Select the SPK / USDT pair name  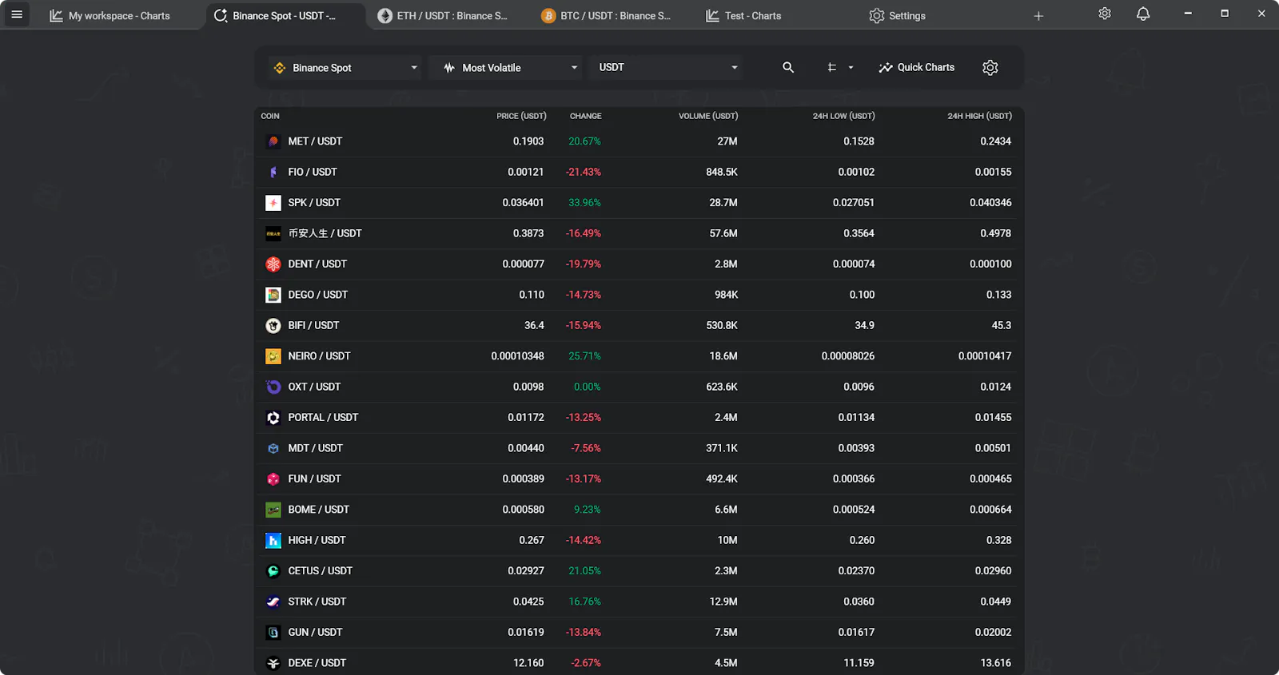pyautogui.click(x=314, y=203)
